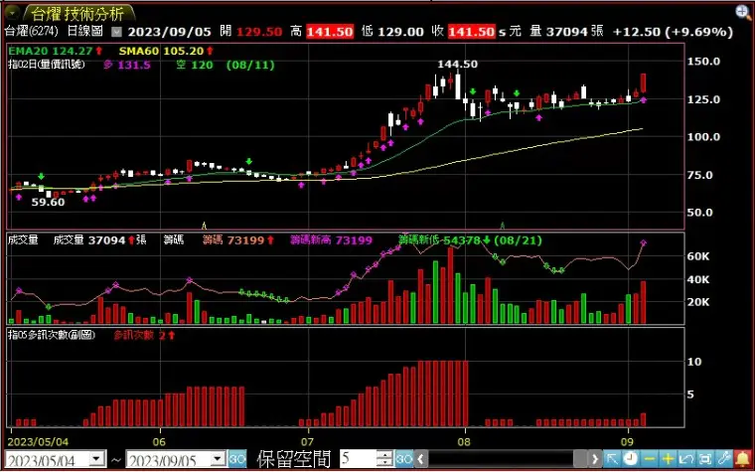This screenshot has width=755, height=472.
Task: Open the wrench settings tool
Action: pyautogui.click(x=724, y=459)
